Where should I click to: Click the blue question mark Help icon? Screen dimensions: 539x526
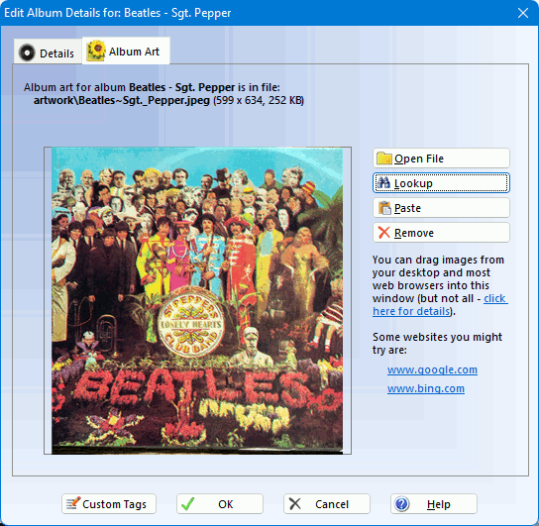[402, 504]
